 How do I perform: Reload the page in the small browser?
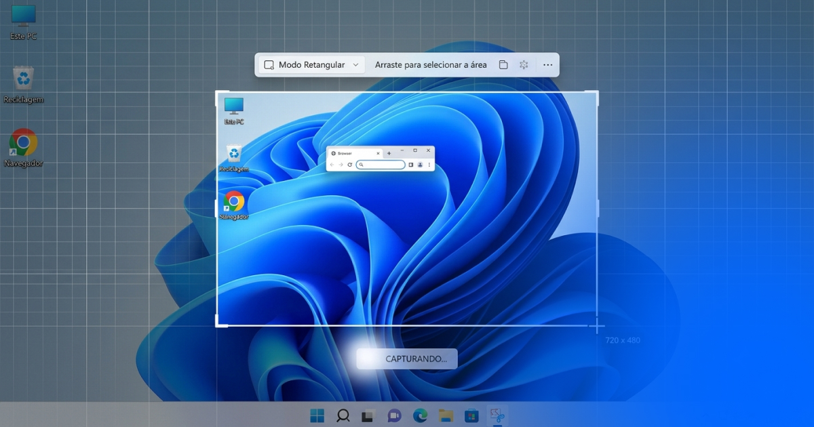350,165
